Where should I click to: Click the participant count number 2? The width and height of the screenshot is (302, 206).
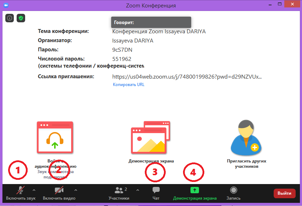point(126,189)
